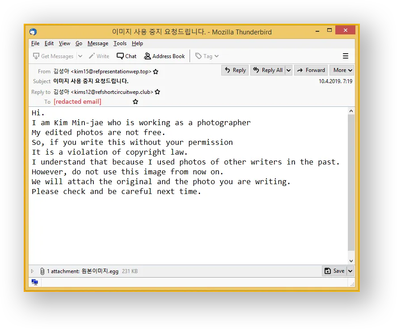This screenshot has height=329, width=397.
Task: Start a new message with Write
Action: 99,56
